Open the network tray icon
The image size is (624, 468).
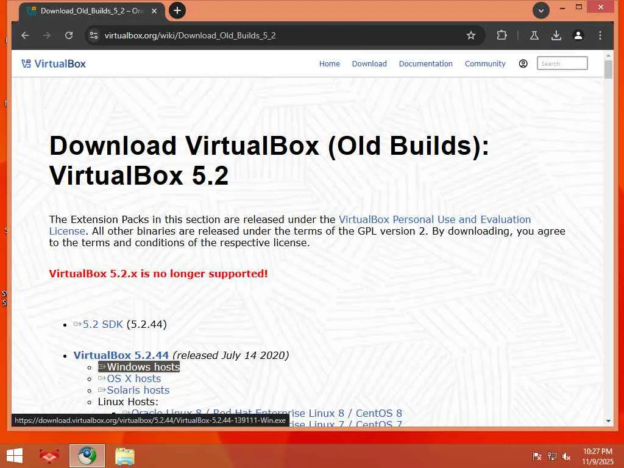point(551,456)
